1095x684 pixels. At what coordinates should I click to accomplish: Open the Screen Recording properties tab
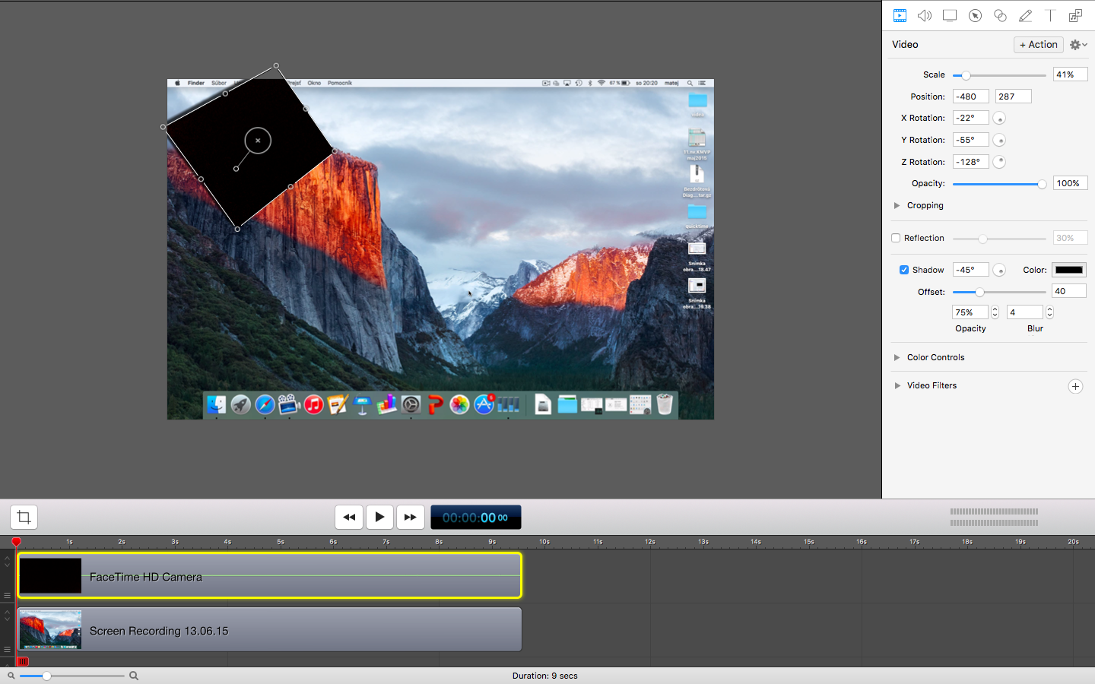click(x=950, y=15)
